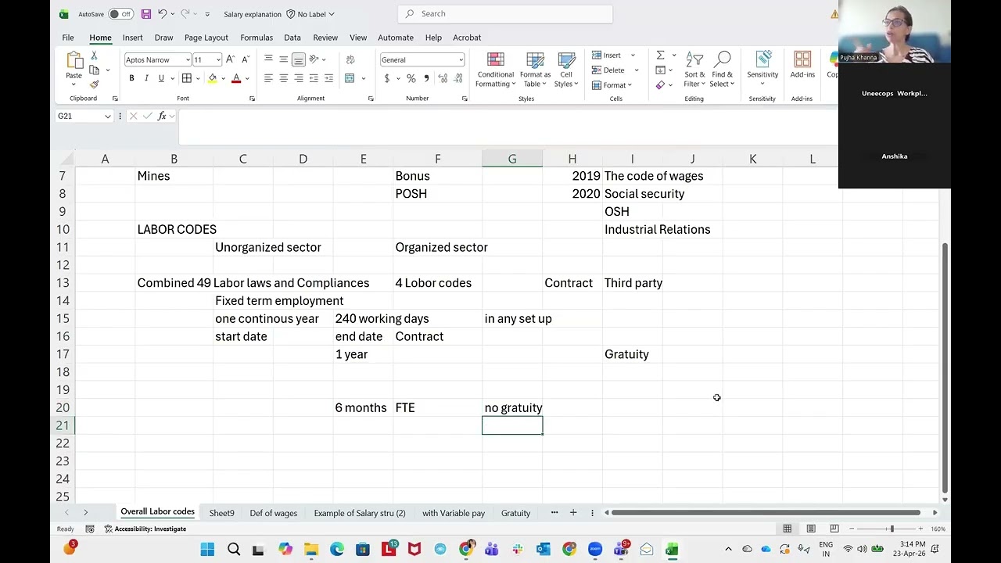Expand the General number format dropdown
Viewport: 1001px width, 563px height.
[461, 59]
